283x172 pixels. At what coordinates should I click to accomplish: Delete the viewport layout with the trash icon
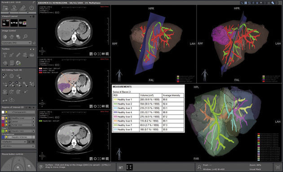(x=34, y=16)
